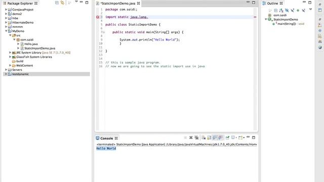324x182 pixels.
Task: Click Clear Console icon
Action: 204,138
